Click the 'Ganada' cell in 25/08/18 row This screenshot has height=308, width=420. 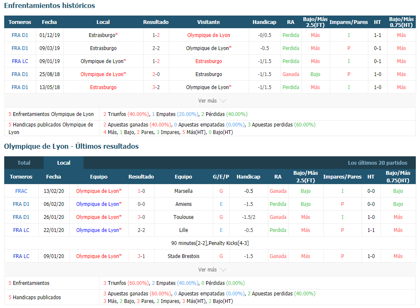pyautogui.click(x=291, y=74)
